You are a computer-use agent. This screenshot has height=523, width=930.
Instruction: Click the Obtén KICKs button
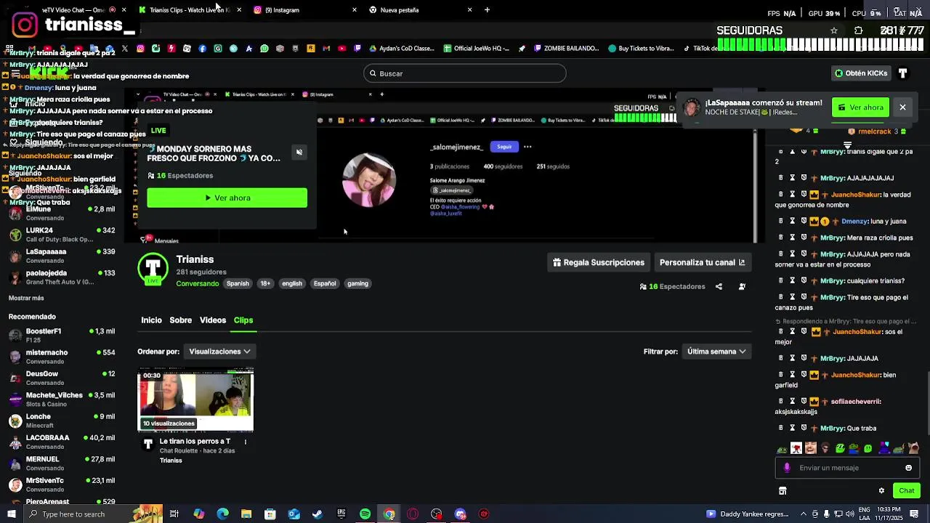pos(861,73)
